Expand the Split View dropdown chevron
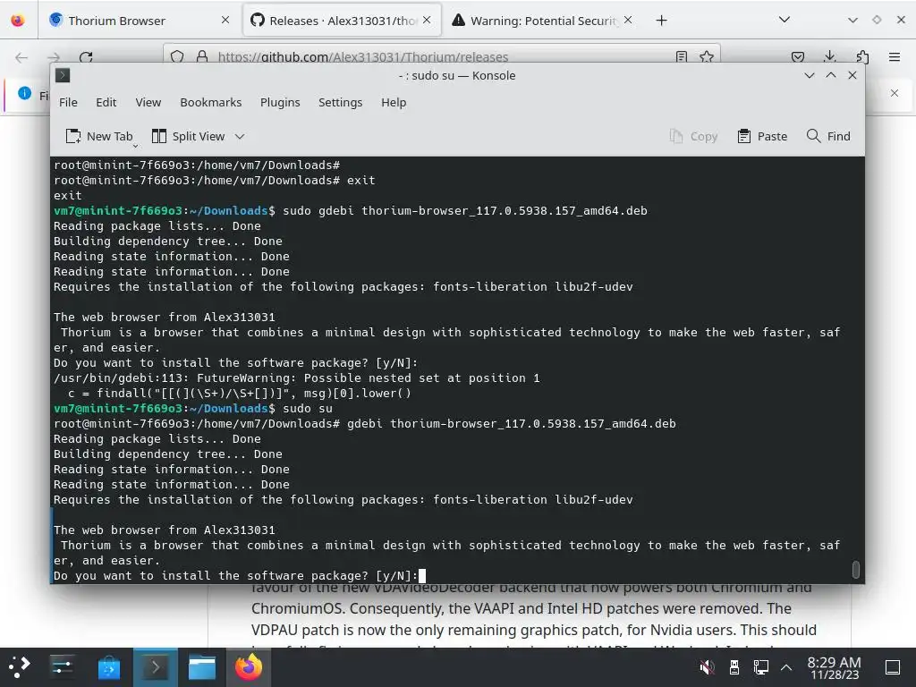 click(240, 136)
